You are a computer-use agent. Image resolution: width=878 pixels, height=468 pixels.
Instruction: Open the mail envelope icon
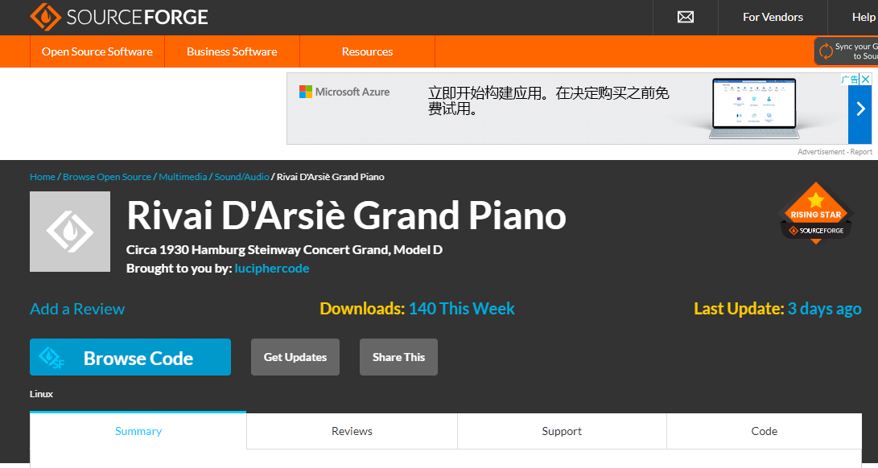click(686, 18)
